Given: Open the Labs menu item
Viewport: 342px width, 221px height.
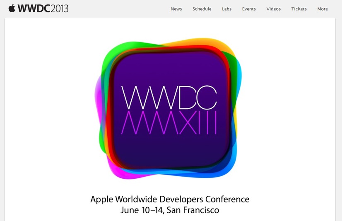Looking at the screenshot, I should (226, 9).
